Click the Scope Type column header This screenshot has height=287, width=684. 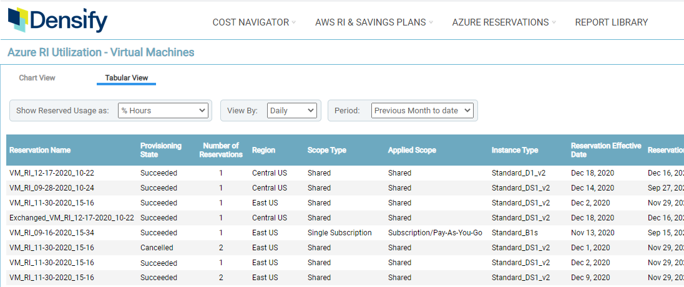[x=326, y=150]
